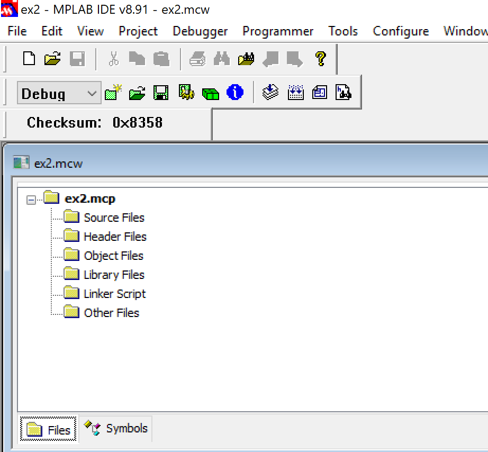The height and width of the screenshot is (452, 488).
Task: Open the Configure menu
Action: [401, 31]
